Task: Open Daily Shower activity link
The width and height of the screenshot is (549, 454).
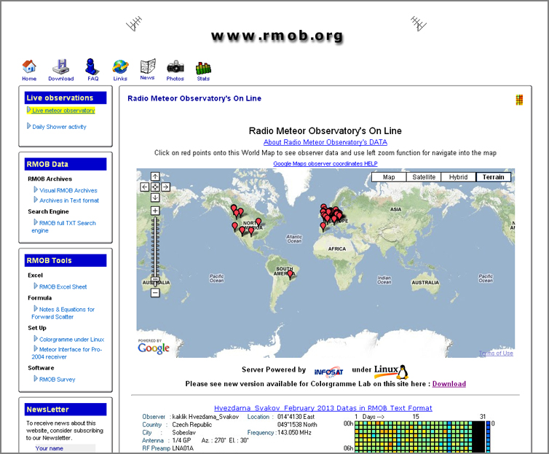Action: (59, 127)
